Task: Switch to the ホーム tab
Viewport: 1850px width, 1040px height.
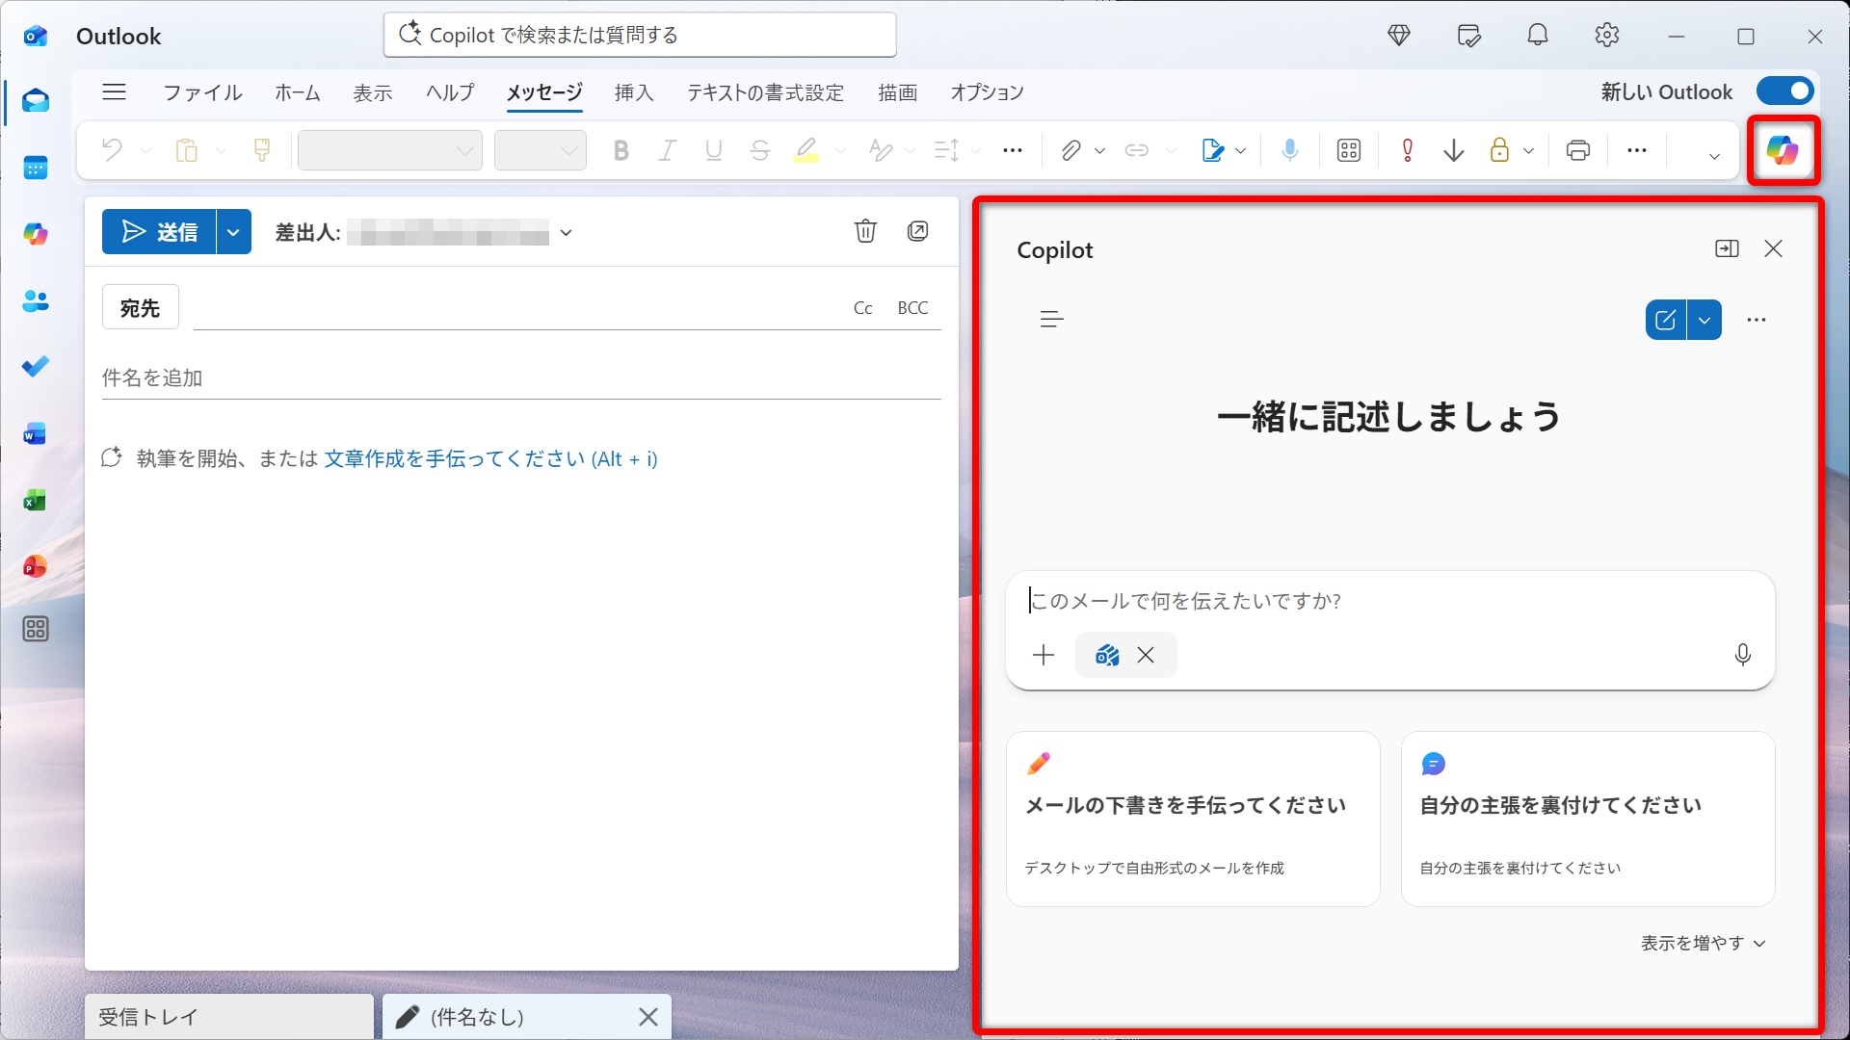Action: [x=298, y=92]
